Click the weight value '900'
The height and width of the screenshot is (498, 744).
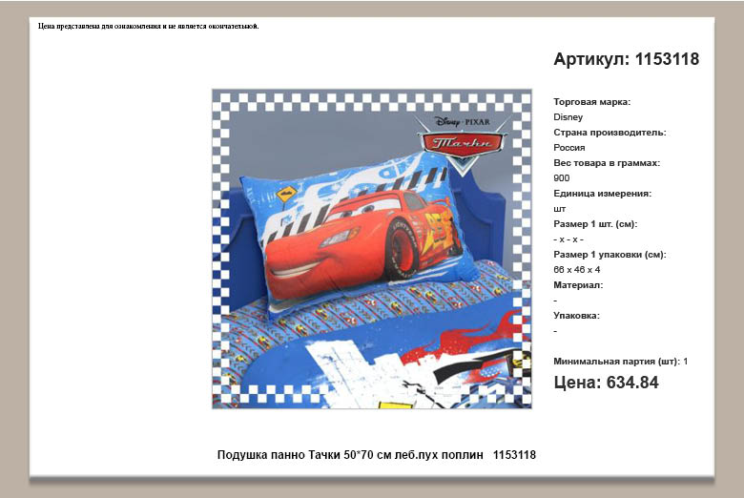561,178
